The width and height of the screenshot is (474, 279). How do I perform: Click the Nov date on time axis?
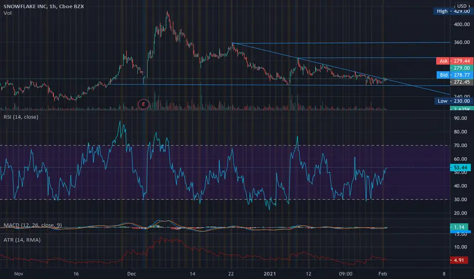click(19, 274)
